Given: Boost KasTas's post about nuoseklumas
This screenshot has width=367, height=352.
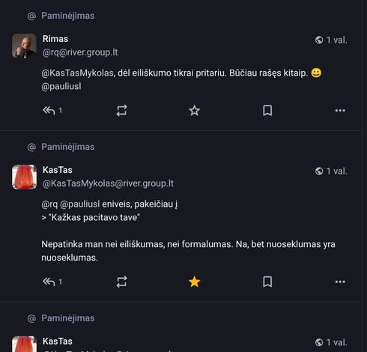Looking at the screenshot, I should [122, 282].
